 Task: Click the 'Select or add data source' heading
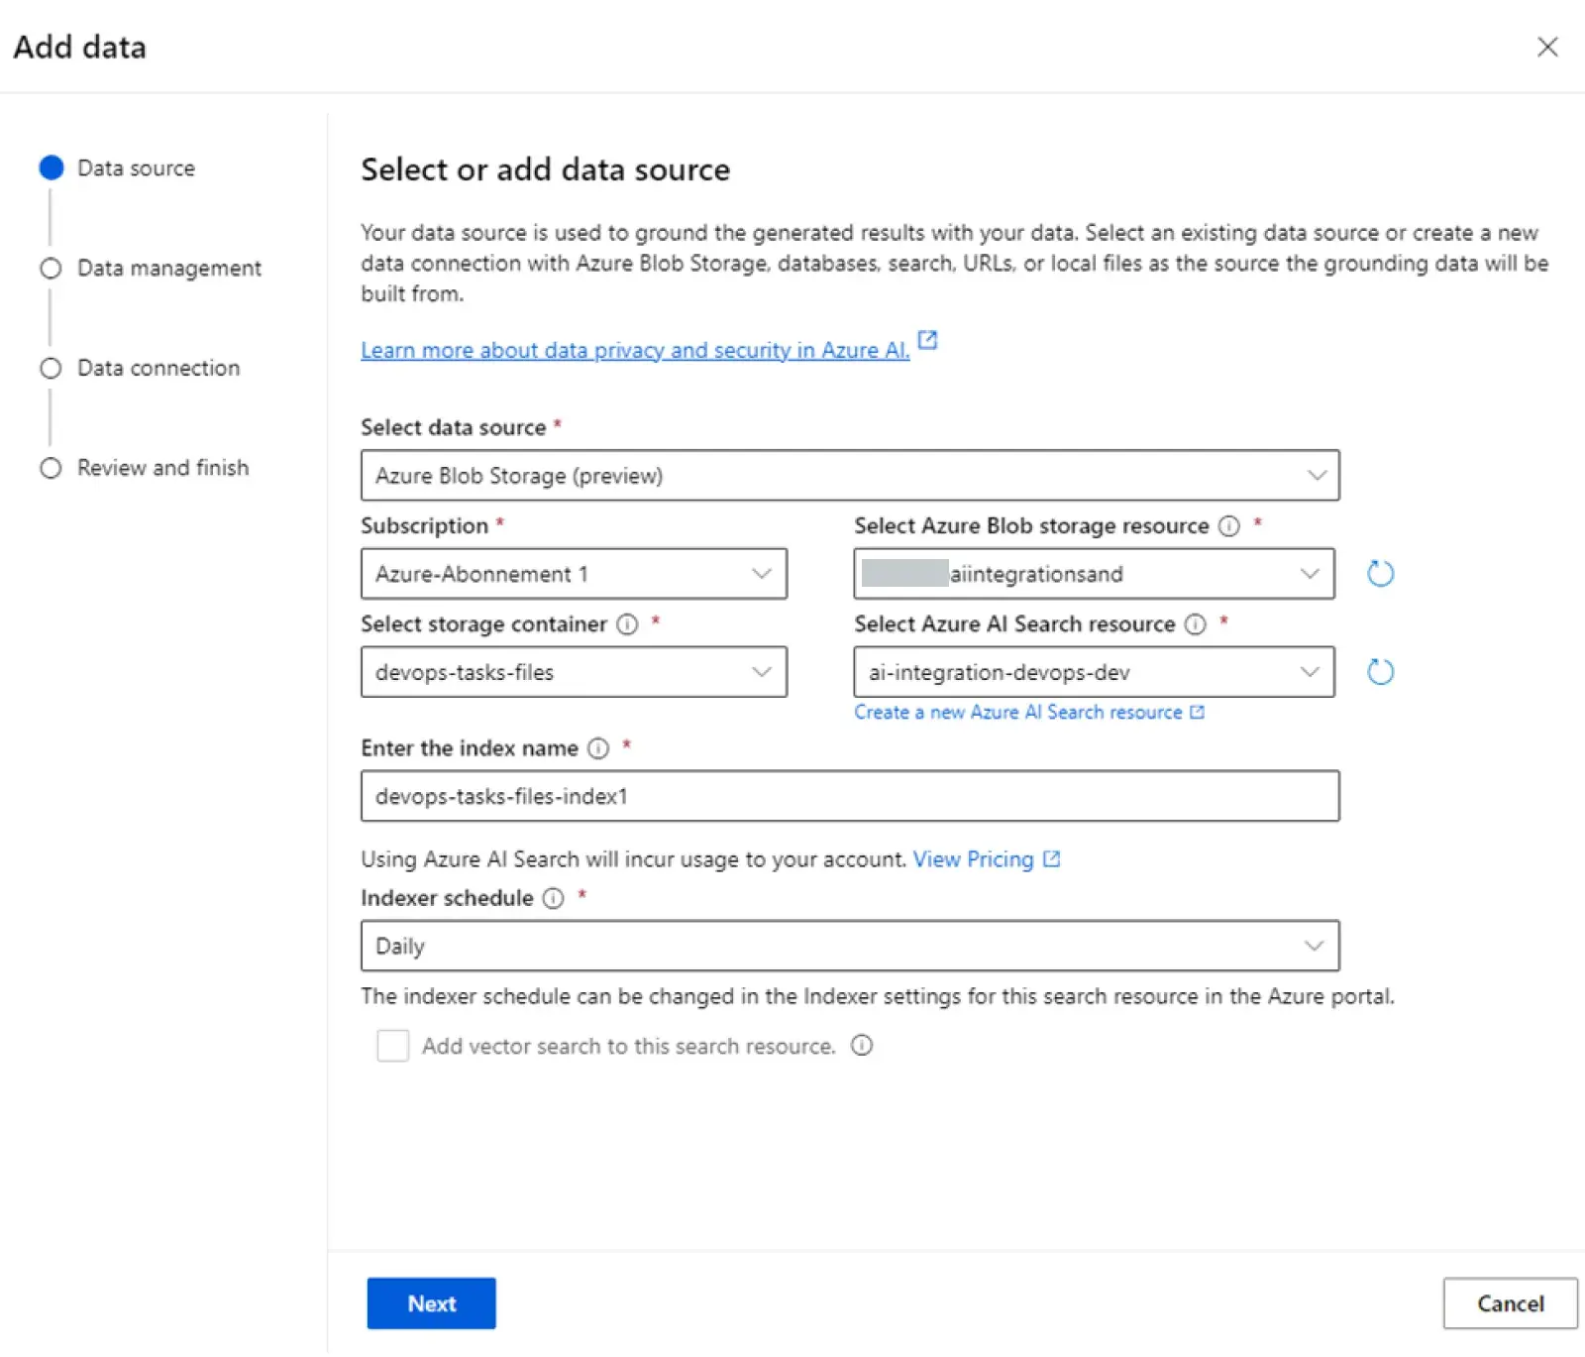[545, 170]
